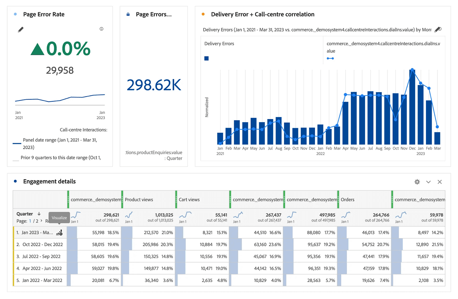Open the info icon in Page Error Rate panel
Image resolution: width=458 pixels, height=299 pixels.
tap(101, 29)
